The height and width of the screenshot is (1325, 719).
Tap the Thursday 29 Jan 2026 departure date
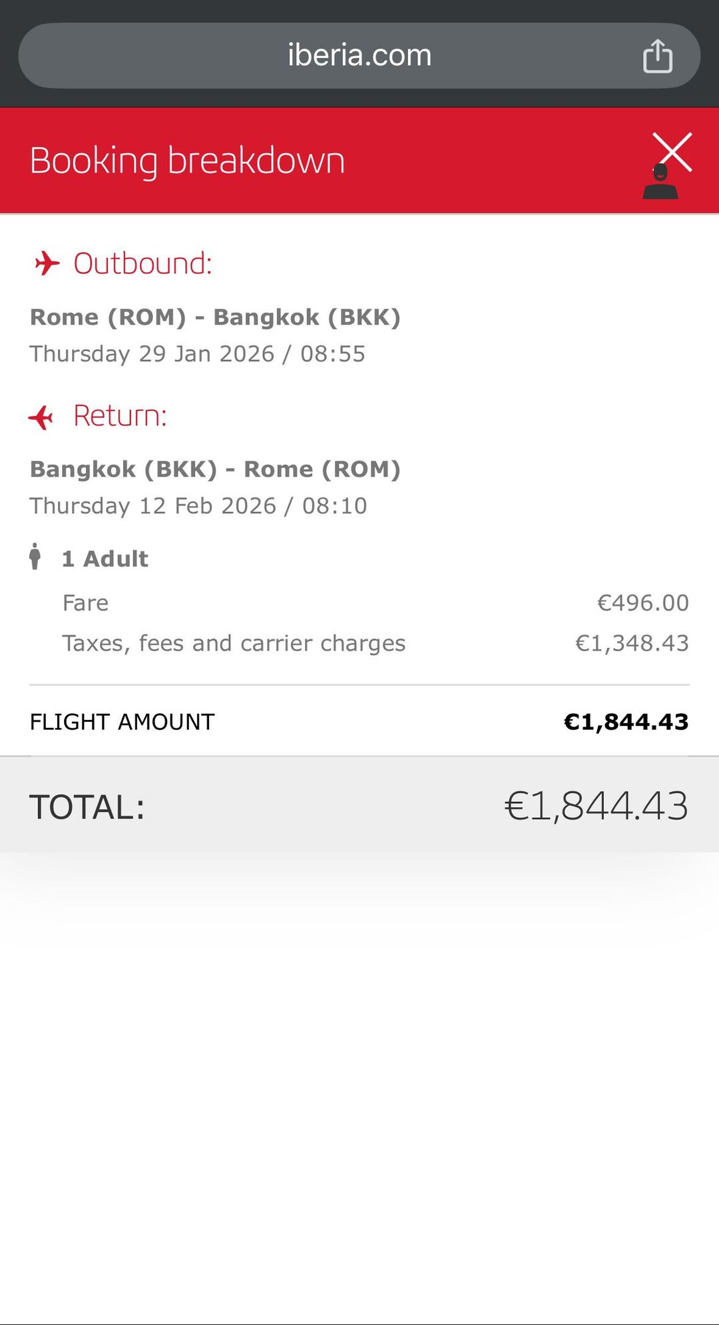coord(198,354)
